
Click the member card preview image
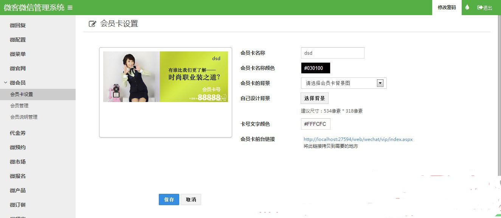click(165, 76)
